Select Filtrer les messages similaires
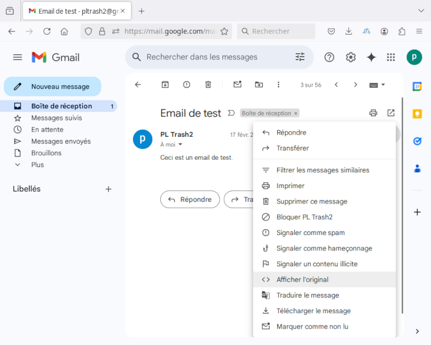Viewport: 431px width, 345px height. 324,170
